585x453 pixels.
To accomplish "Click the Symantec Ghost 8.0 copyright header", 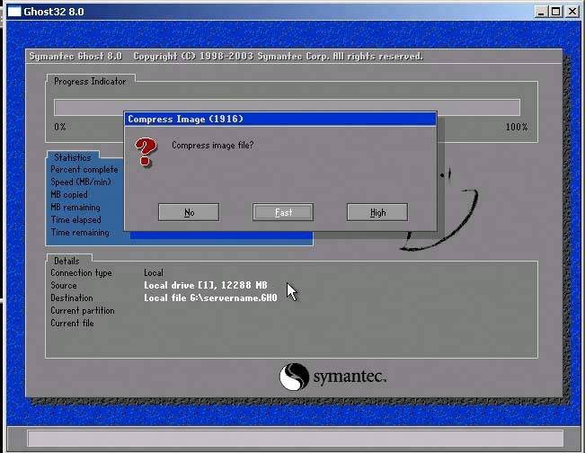I will click(225, 56).
